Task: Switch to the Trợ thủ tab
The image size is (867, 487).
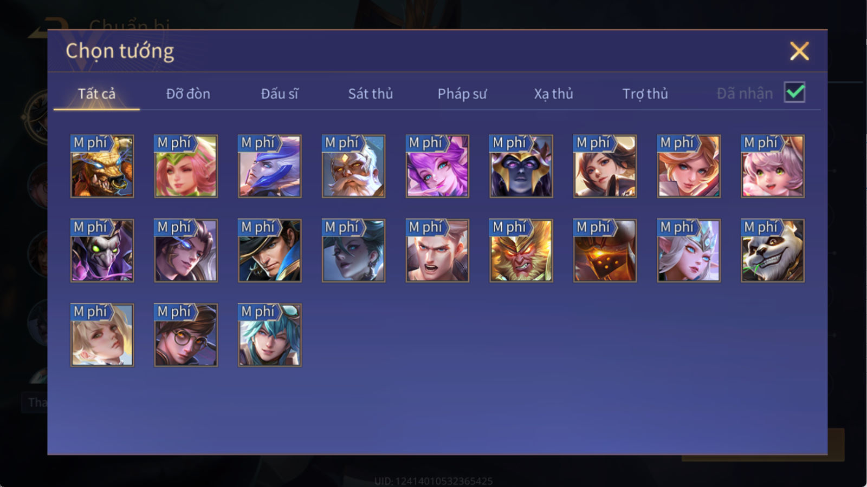Action: (x=645, y=94)
